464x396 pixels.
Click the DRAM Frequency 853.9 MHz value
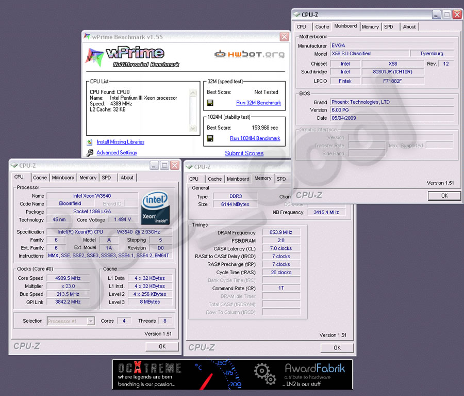[281, 232]
